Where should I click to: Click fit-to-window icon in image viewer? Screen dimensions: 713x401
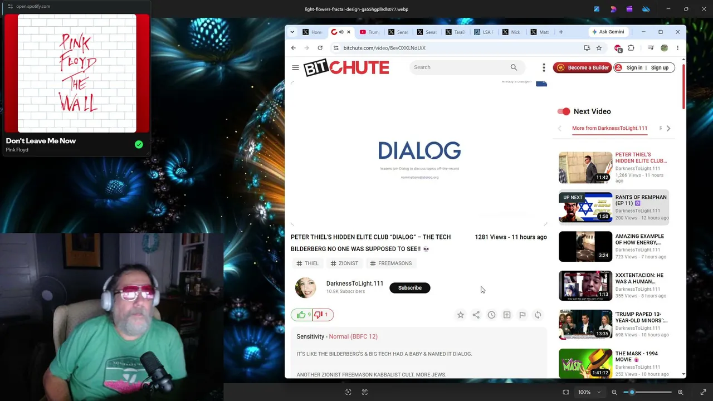(x=566, y=392)
